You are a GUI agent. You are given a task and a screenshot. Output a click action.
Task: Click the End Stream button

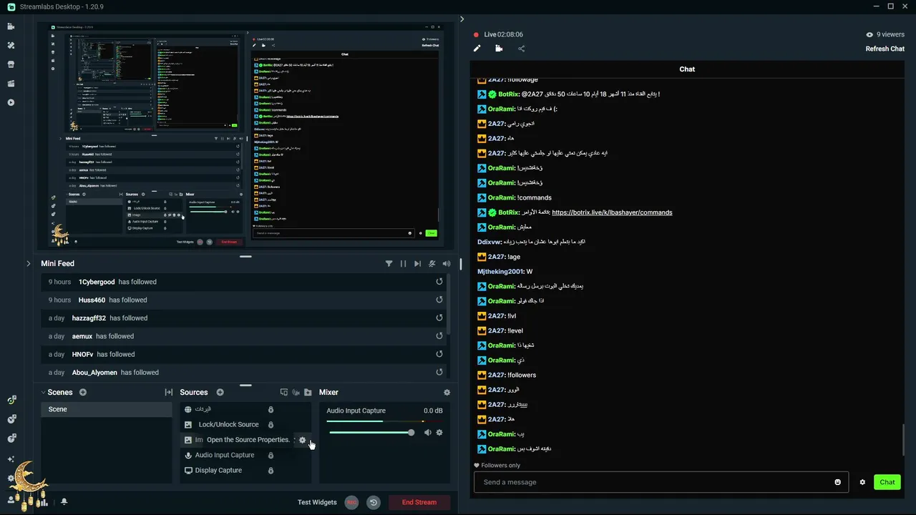(x=419, y=502)
